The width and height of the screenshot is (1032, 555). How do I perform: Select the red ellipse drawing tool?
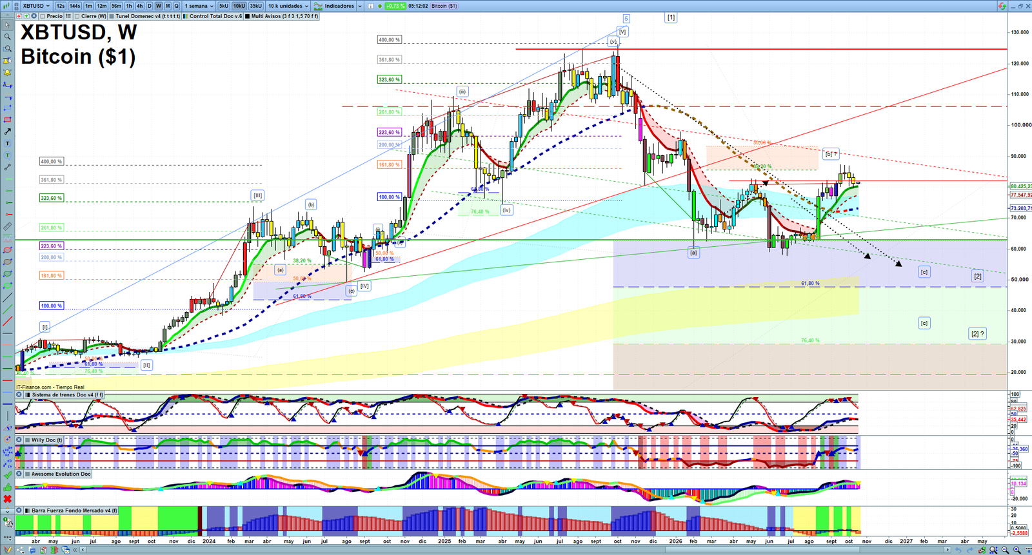click(x=7, y=250)
